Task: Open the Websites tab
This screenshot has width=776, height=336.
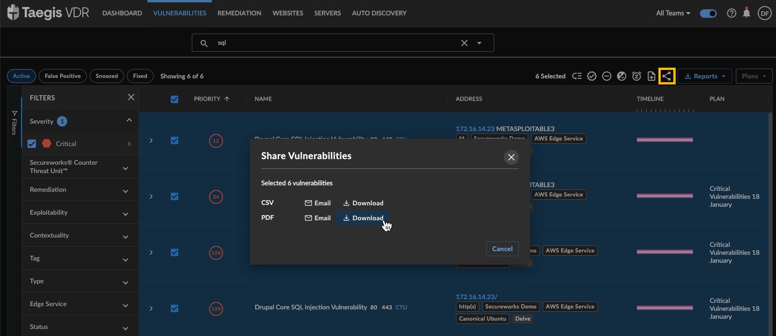Action: tap(288, 13)
